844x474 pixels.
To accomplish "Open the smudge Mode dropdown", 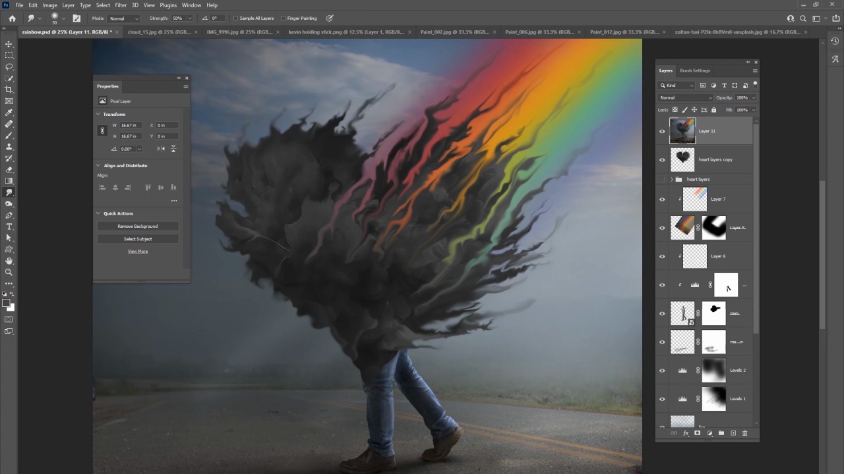I will [x=124, y=18].
